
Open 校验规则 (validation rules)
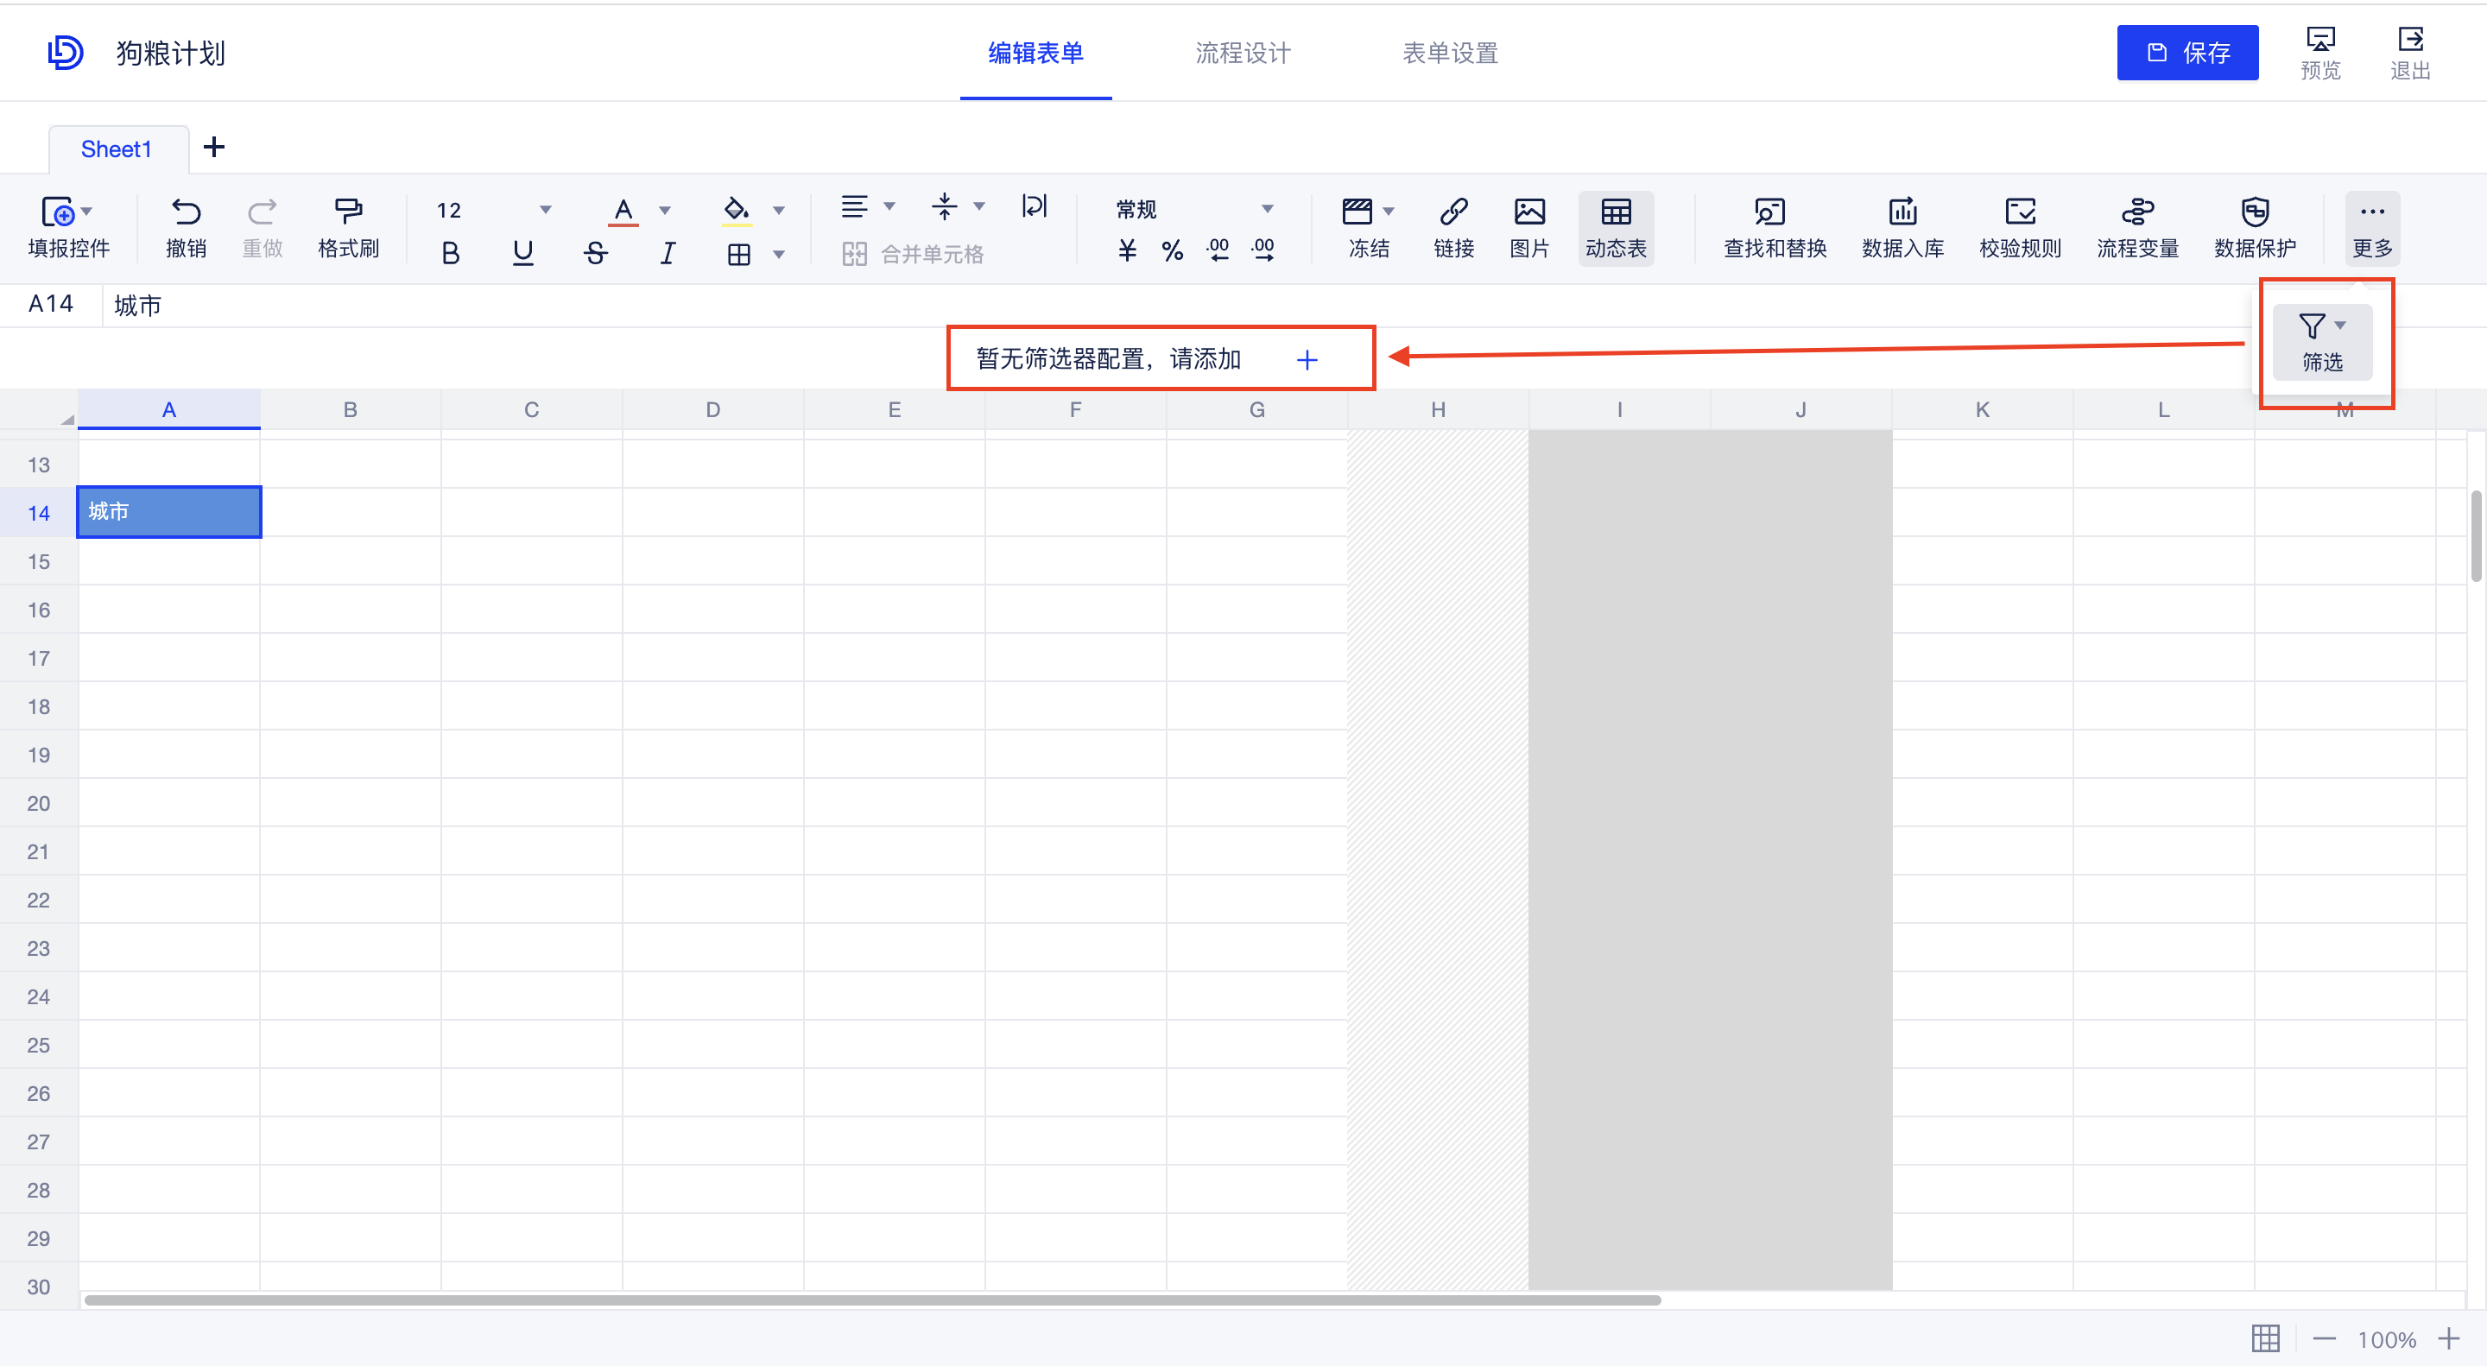point(2020,228)
